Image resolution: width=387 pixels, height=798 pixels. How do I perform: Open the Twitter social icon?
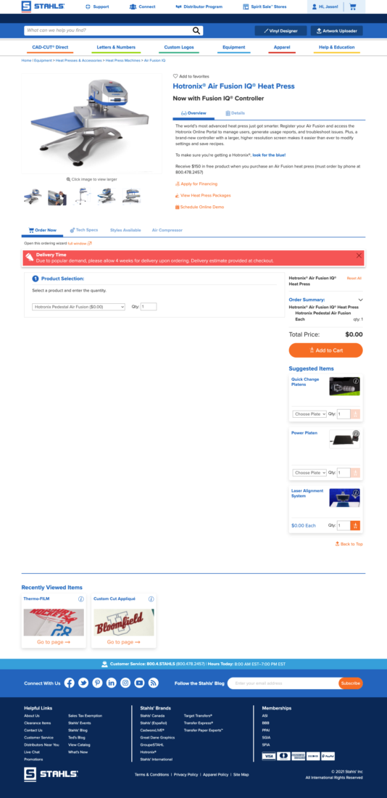(x=83, y=683)
